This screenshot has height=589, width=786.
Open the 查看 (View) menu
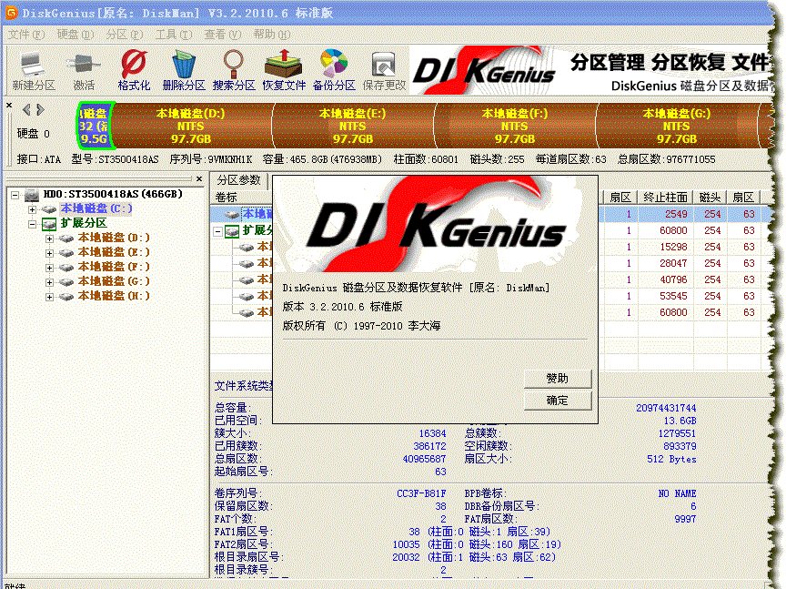(x=223, y=34)
